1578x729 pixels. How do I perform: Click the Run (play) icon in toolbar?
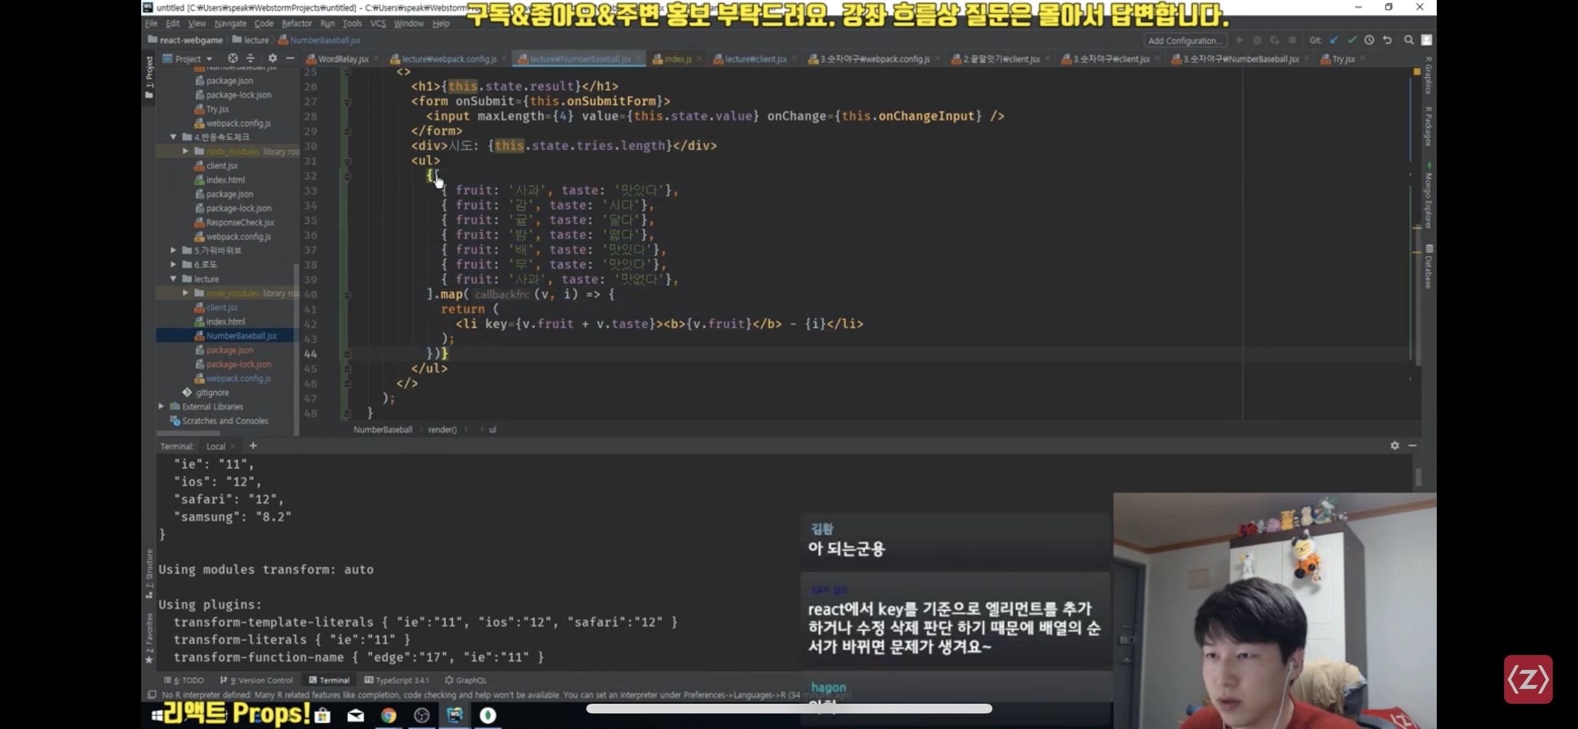(x=1239, y=40)
